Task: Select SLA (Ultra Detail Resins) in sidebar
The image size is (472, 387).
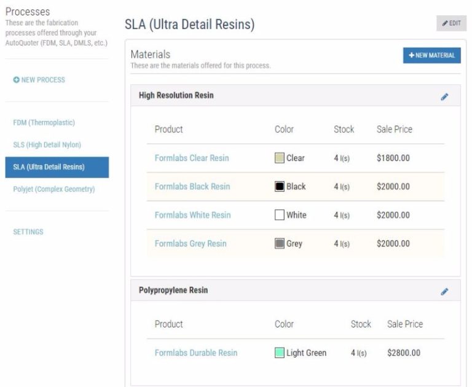Action: point(57,167)
